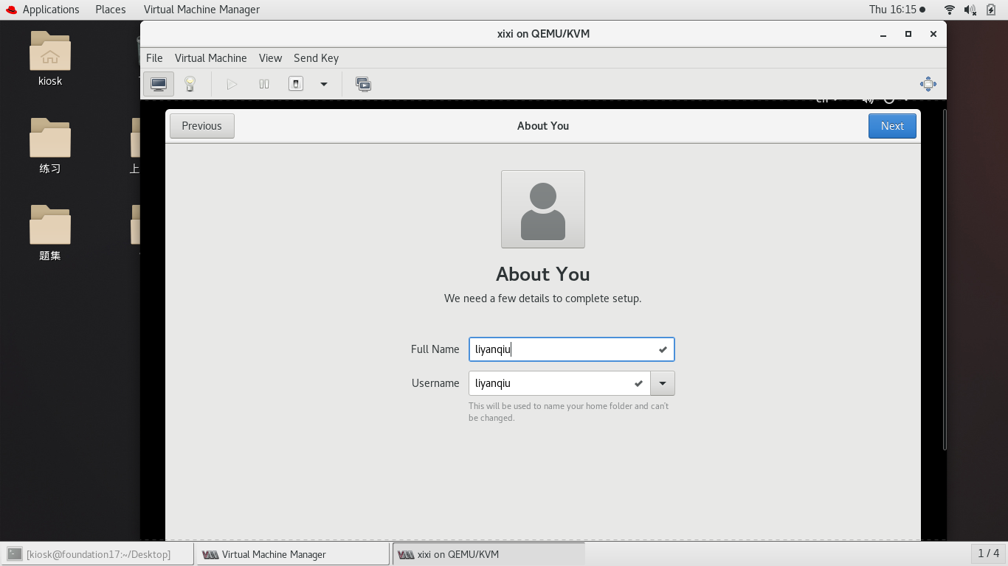Open manage VM snapshots
The height and width of the screenshot is (566, 1008).
pyautogui.click(x=363, y=84)
